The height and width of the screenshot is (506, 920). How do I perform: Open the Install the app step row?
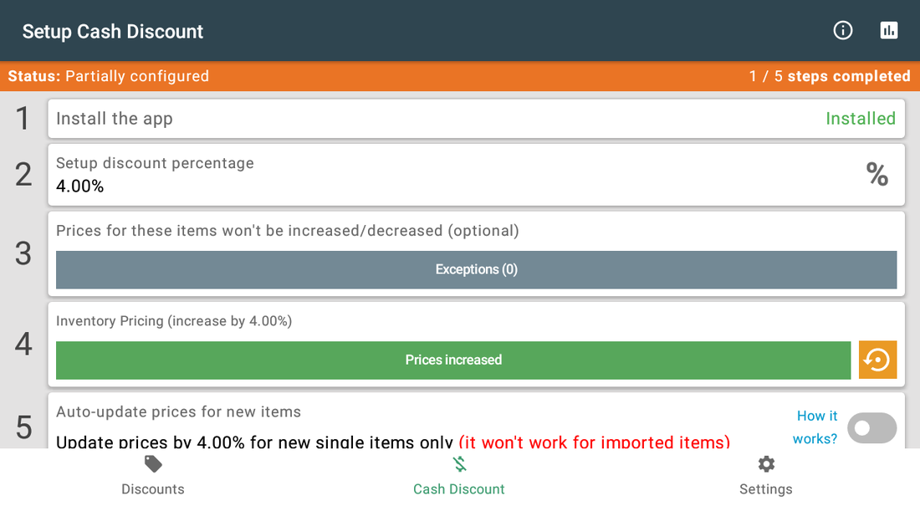click(476, 119)
